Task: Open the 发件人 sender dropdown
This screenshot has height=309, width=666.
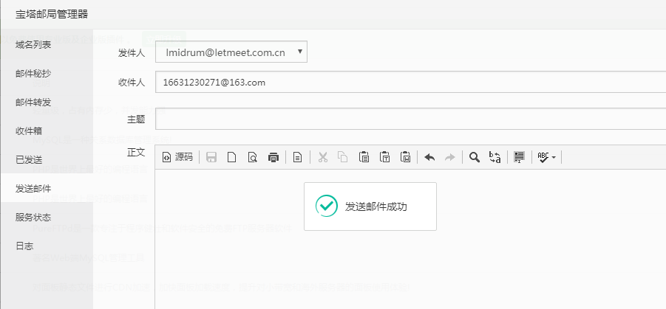Action: (x=231, y=52)
